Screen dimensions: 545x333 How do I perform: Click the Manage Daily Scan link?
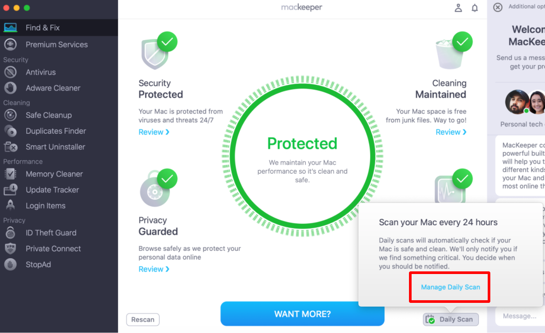pyautogui.click(x=451, y=287)
